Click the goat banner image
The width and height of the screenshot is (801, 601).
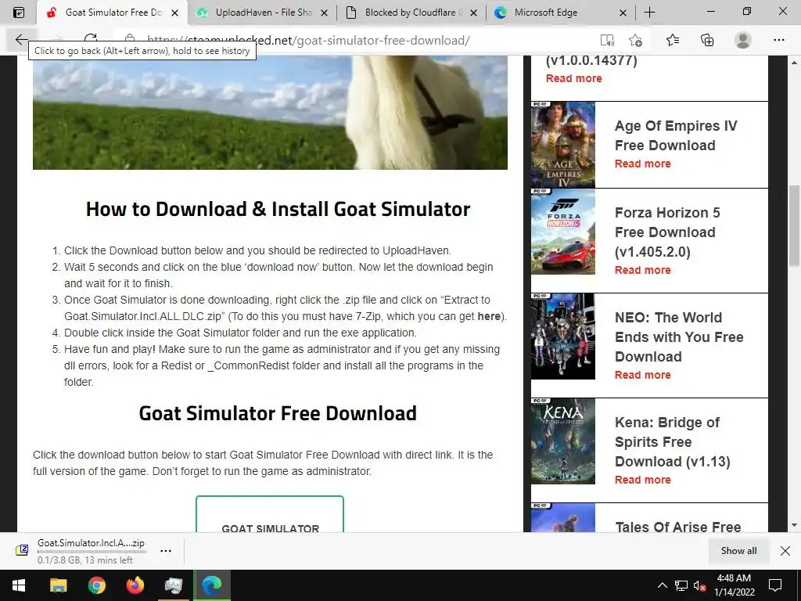[270, 113]
